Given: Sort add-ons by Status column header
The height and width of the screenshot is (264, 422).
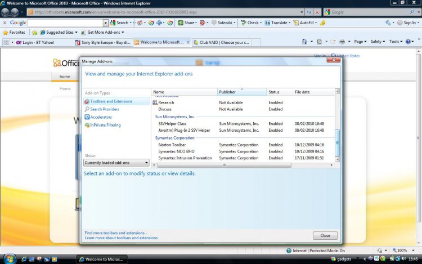Looking at the screenshot, I should coord(279,92).
